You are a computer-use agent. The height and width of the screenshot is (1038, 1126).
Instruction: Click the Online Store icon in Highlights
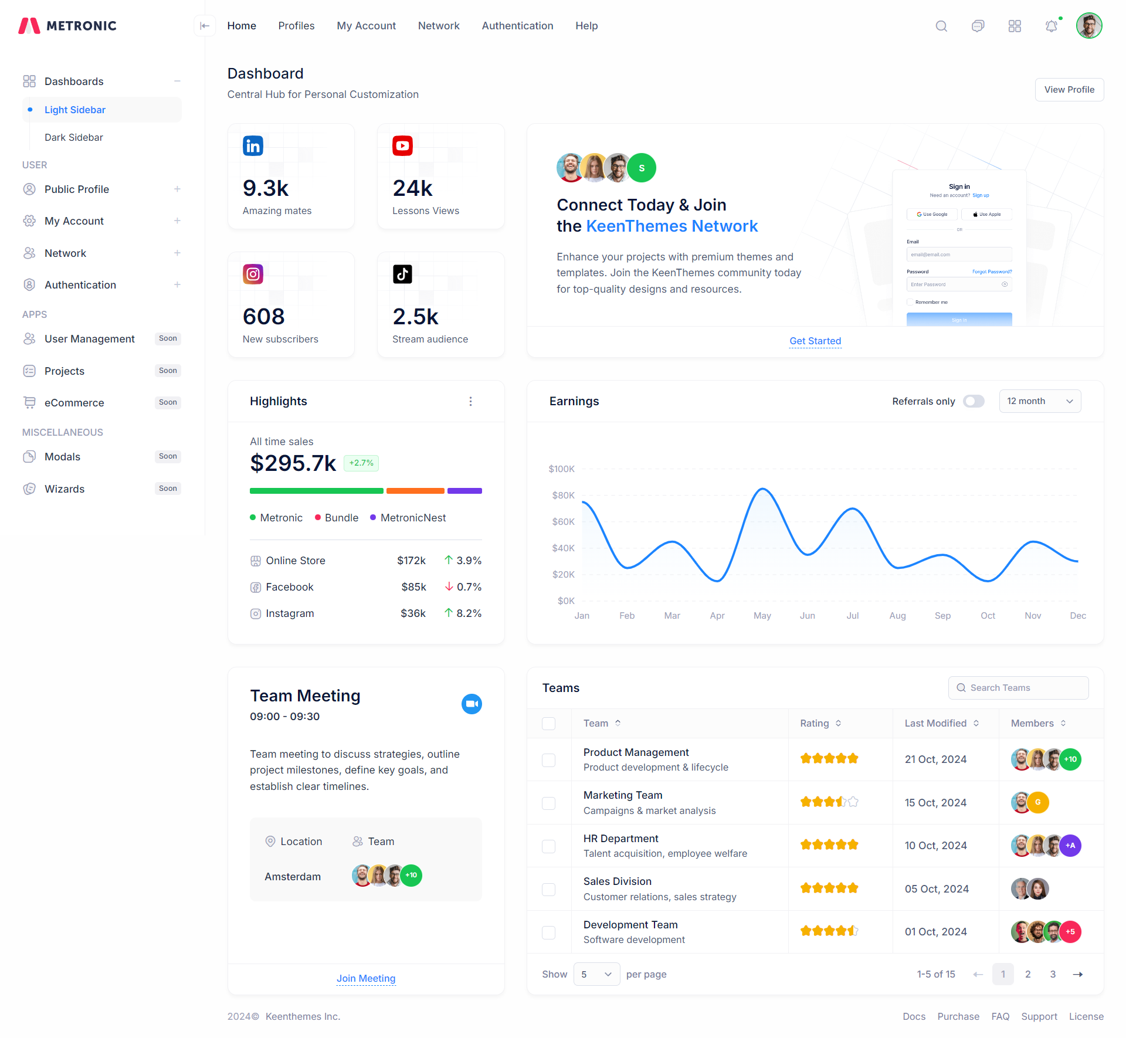pyautogui.click(x=256, y=561)
